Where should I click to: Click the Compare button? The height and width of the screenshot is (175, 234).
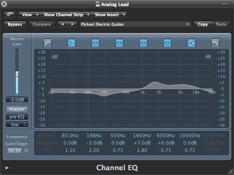point(41,24)
